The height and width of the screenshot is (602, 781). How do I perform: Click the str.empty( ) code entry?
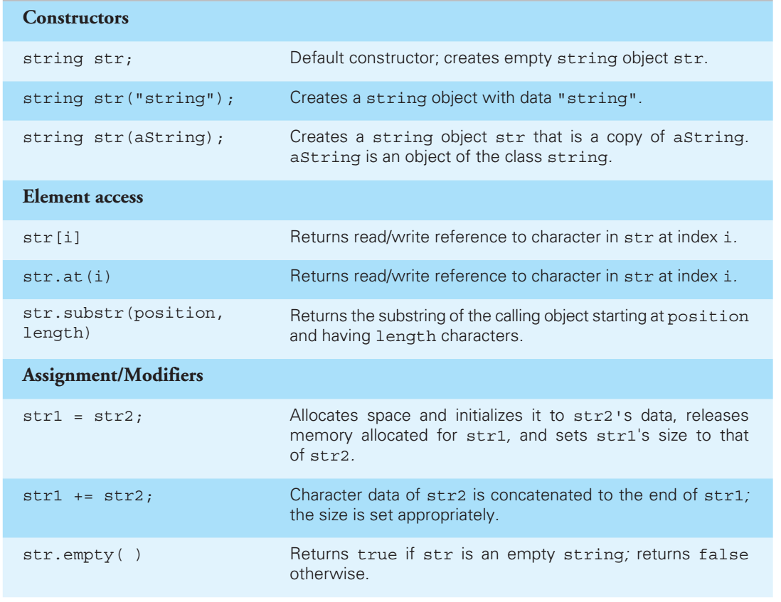(x=83, y=554)
